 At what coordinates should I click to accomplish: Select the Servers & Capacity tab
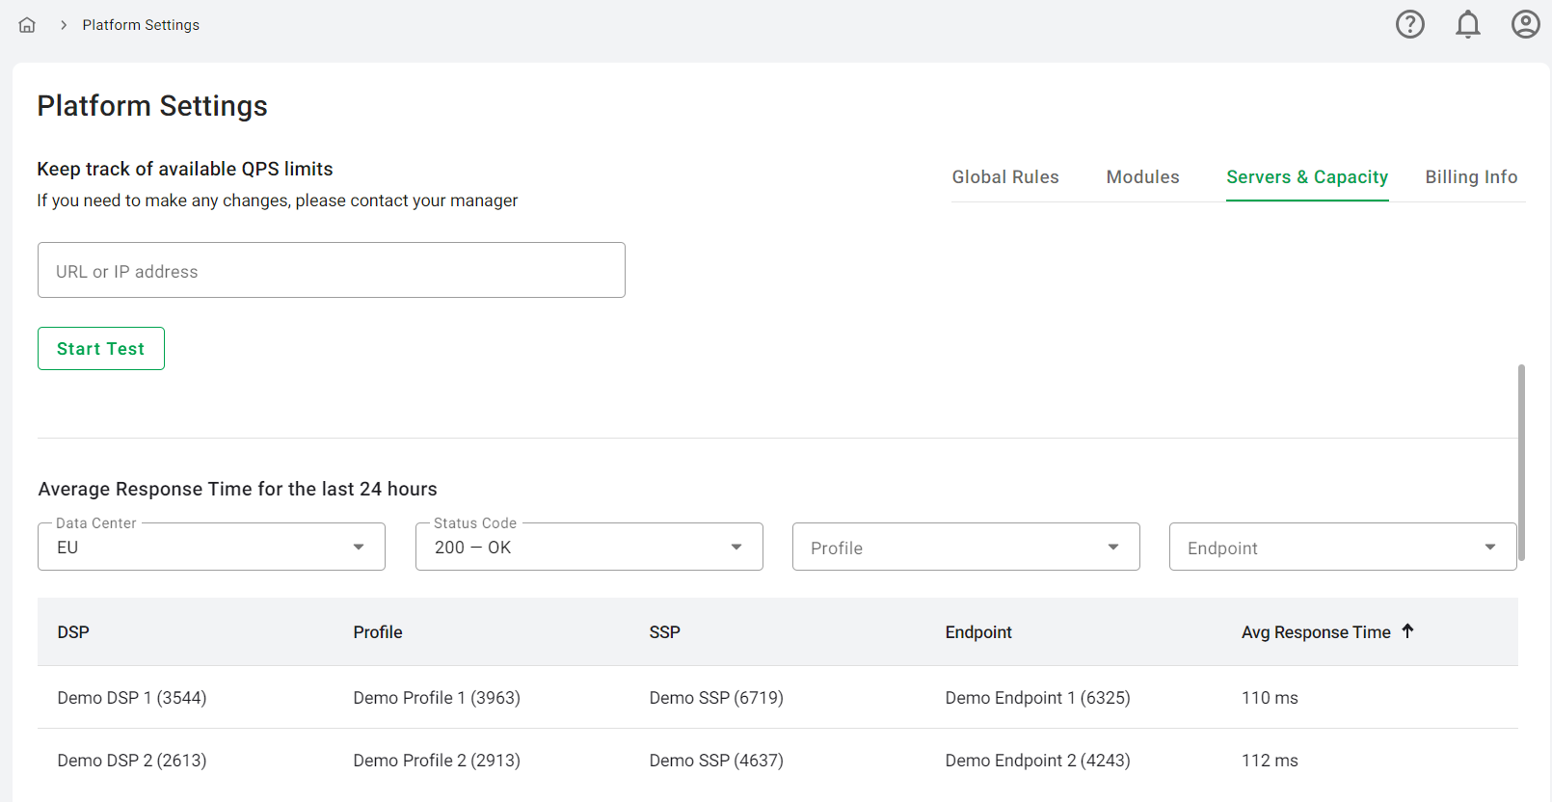(1306, 177)
